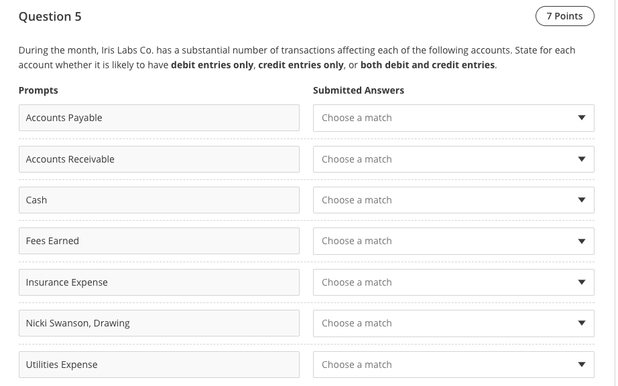
Task: Open the Choose a match dropdown for Accounts Payable
Action: click(453, 118)
